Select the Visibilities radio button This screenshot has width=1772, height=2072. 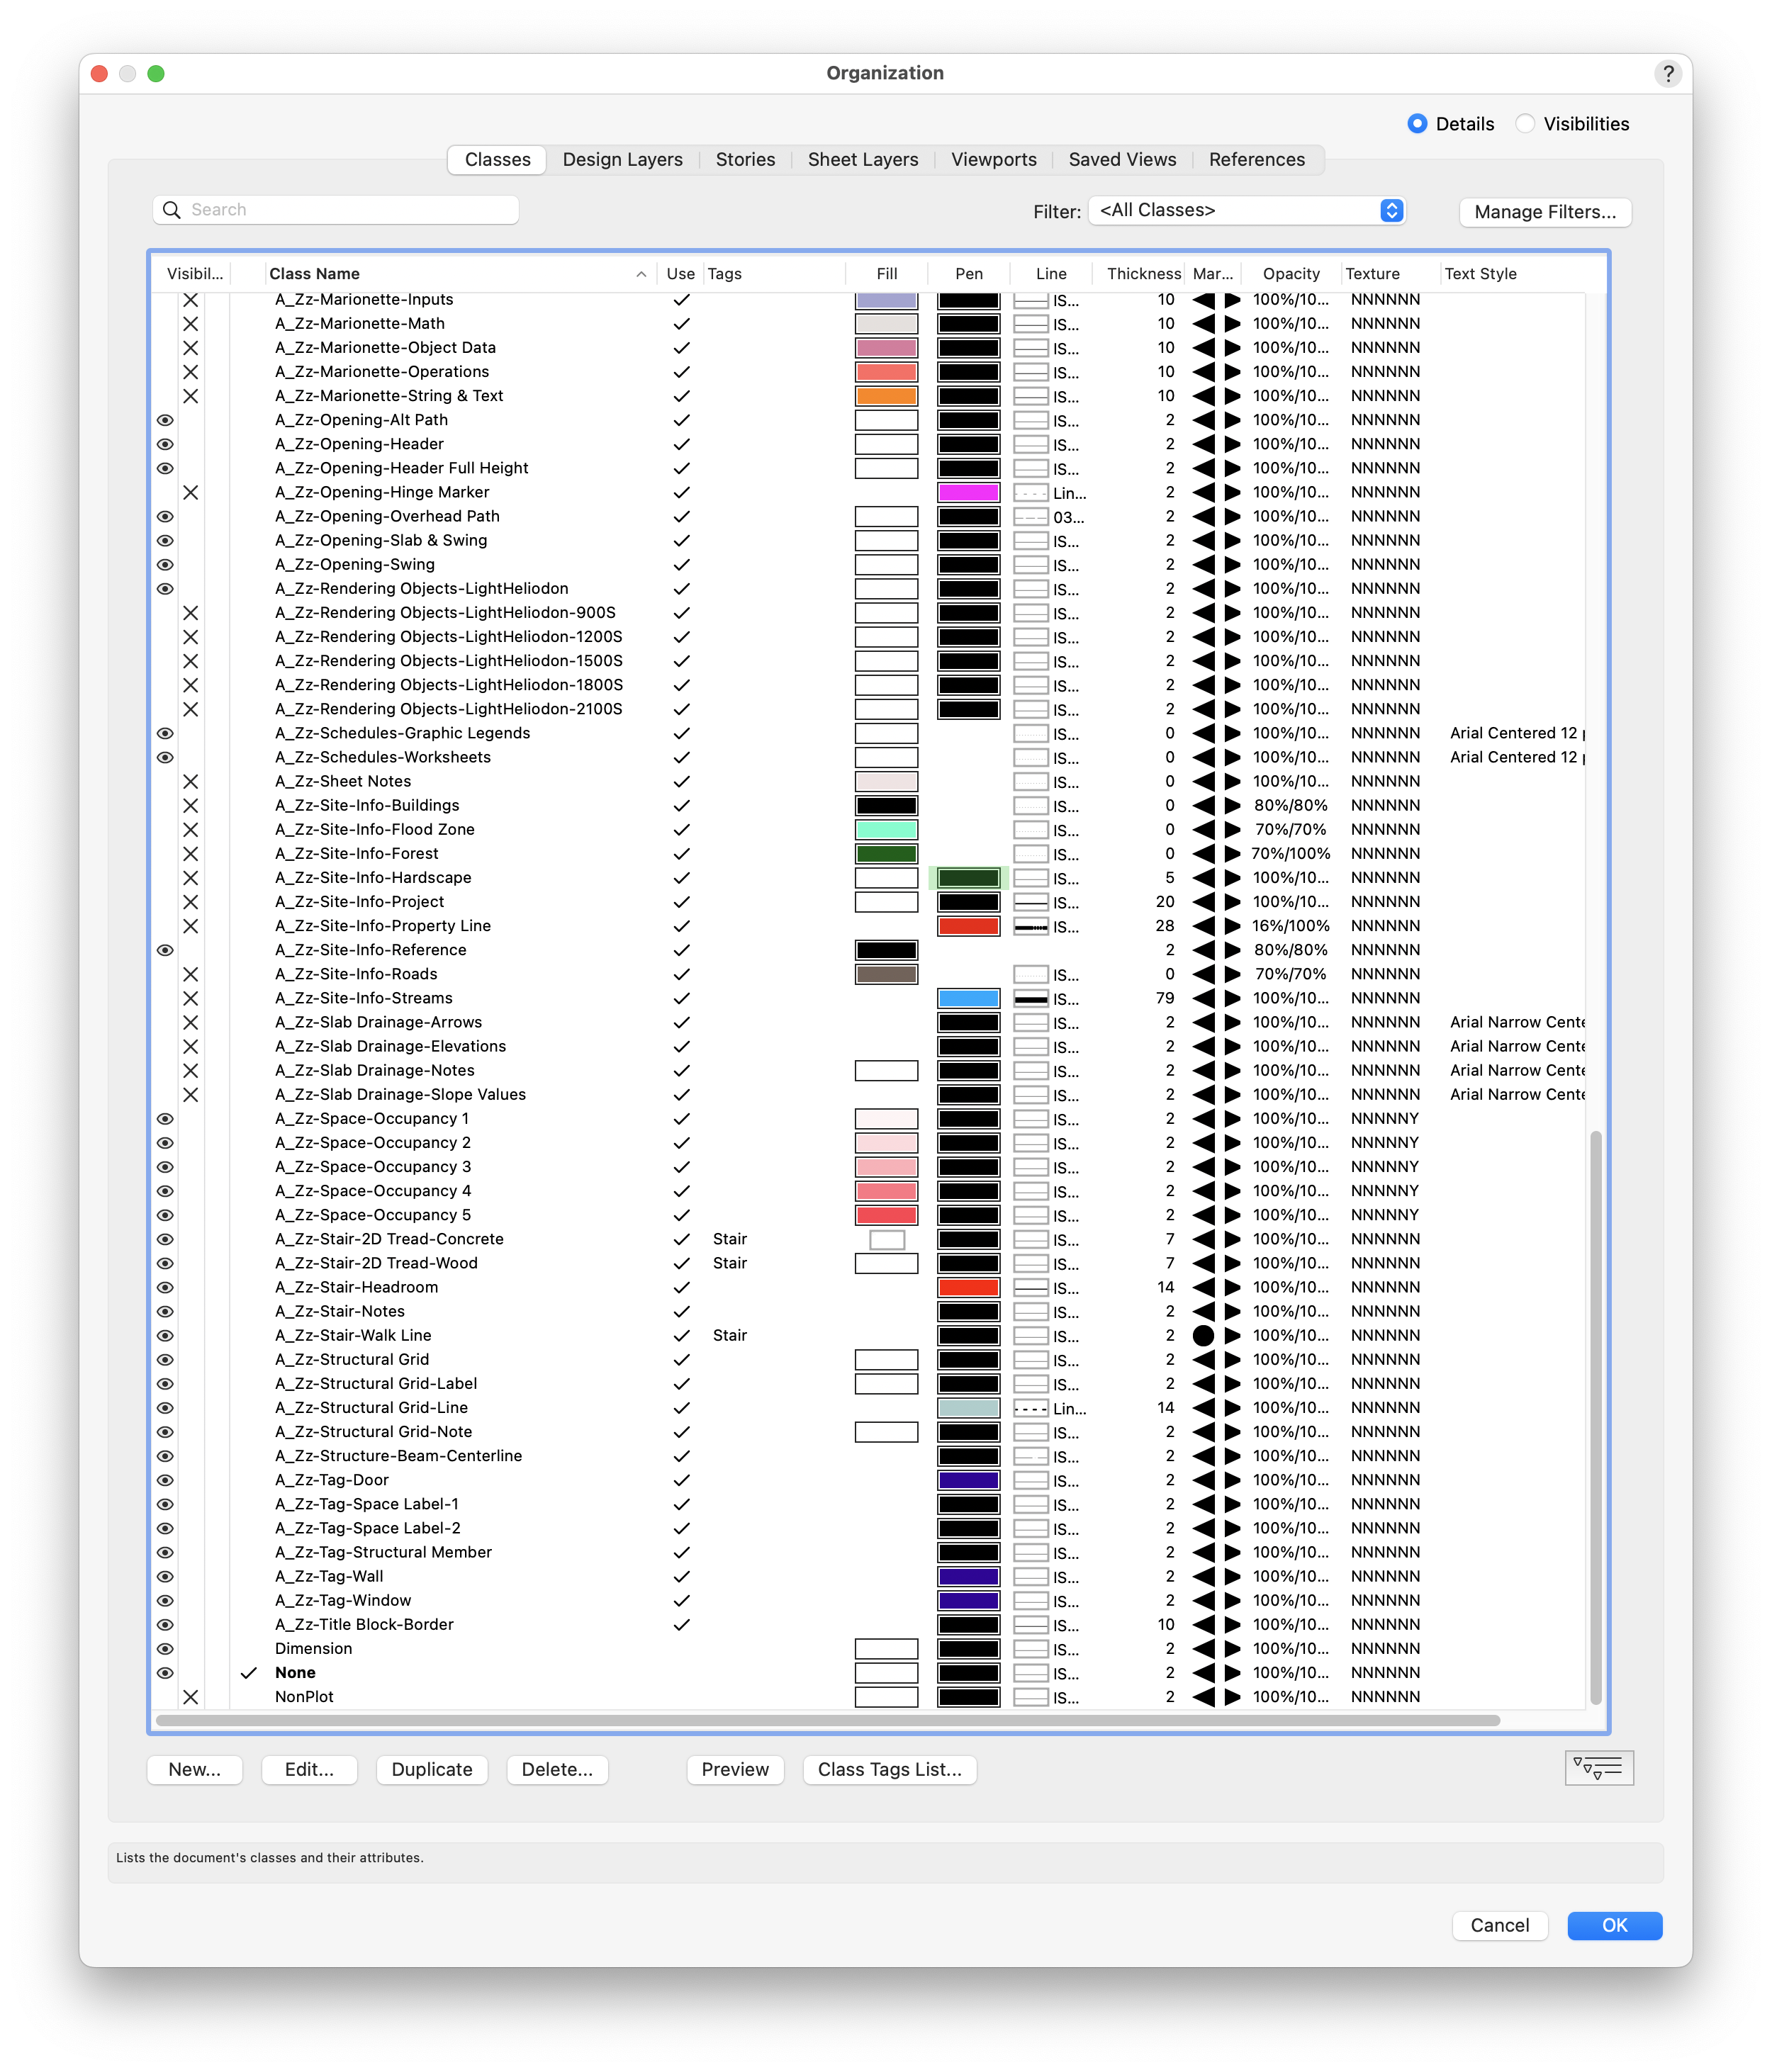(1525, 124)
